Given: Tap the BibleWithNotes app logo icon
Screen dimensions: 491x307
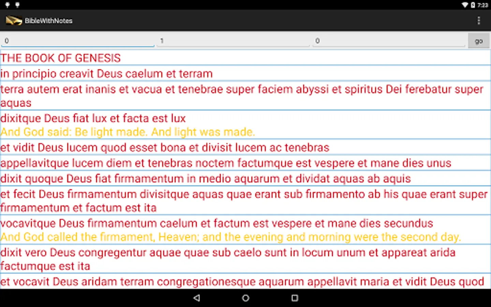Looking at the screenshot, I should click(x=14, y=20).
